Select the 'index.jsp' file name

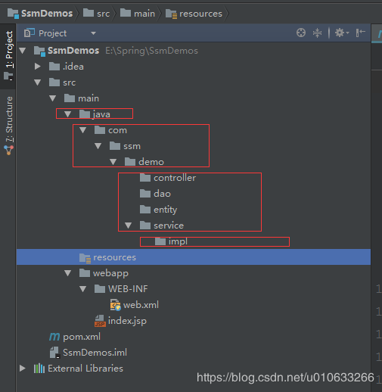(127, 321)
